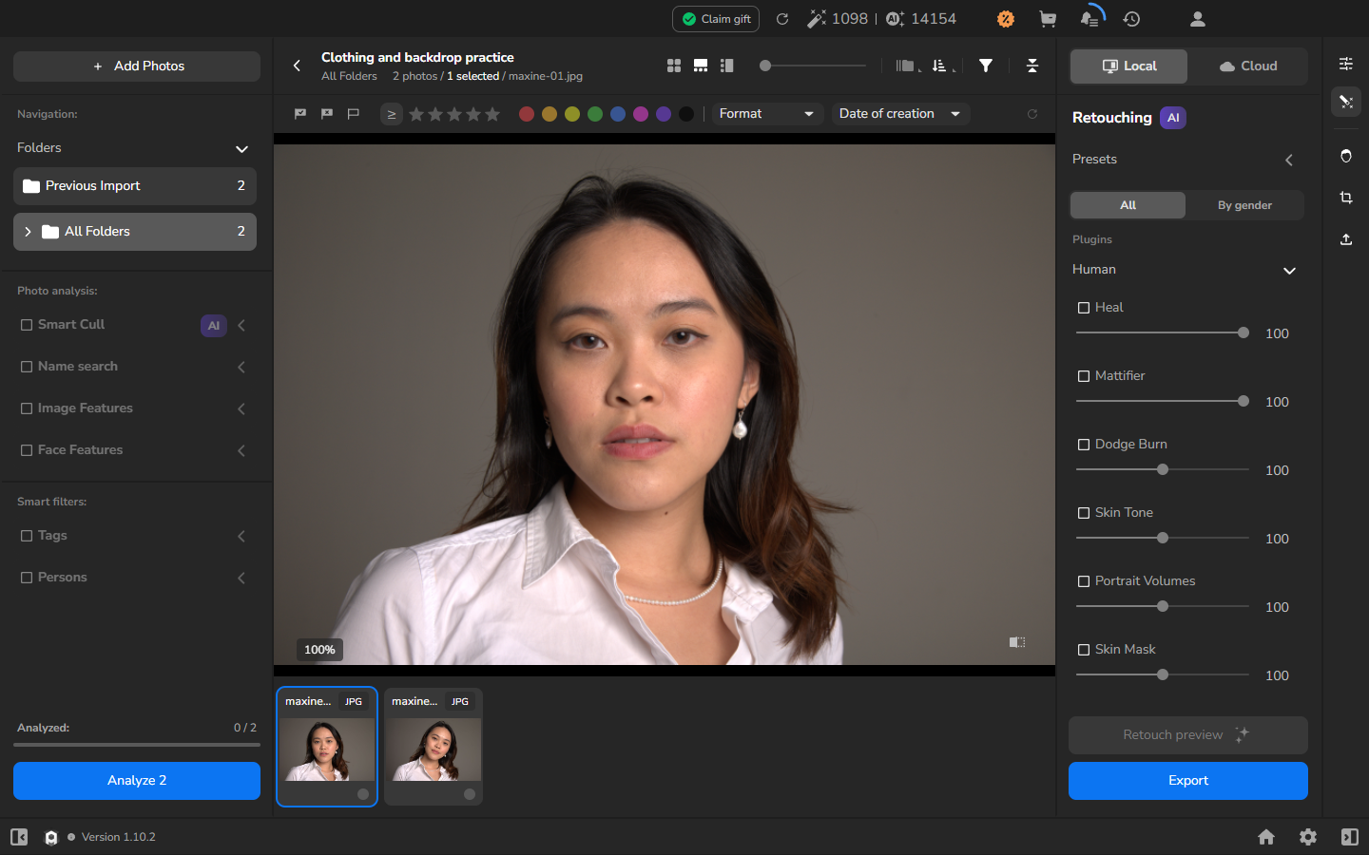Open the user account profile icon
Screen dimensions: 1369x855
pos(1198,19)
